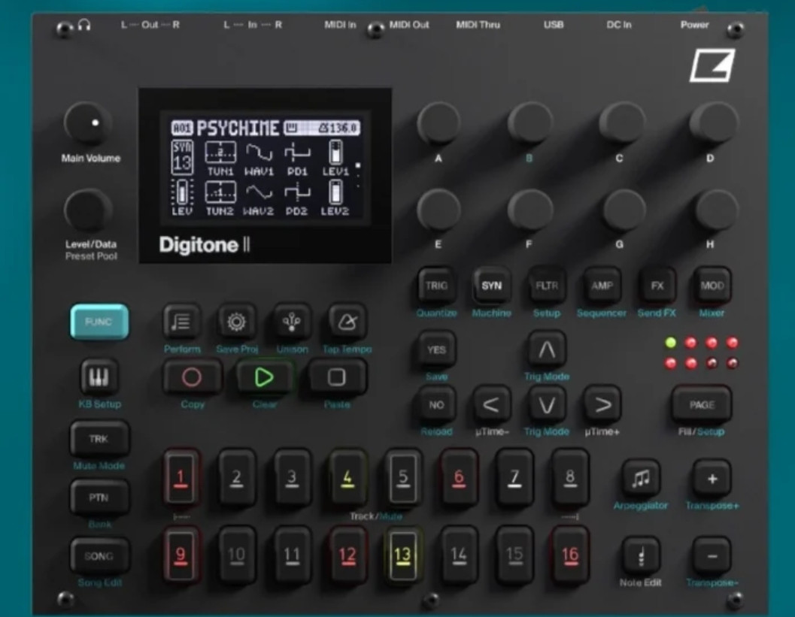795x617 pixels.
Task: Toggle trig key 4 on sequencer
Action: [347, 476]
